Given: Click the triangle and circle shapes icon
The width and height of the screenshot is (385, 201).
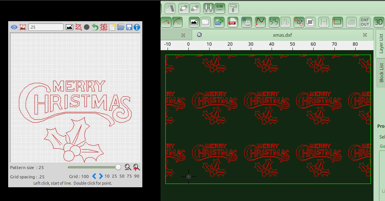Looking at the screenshot, I should (299, 22).
